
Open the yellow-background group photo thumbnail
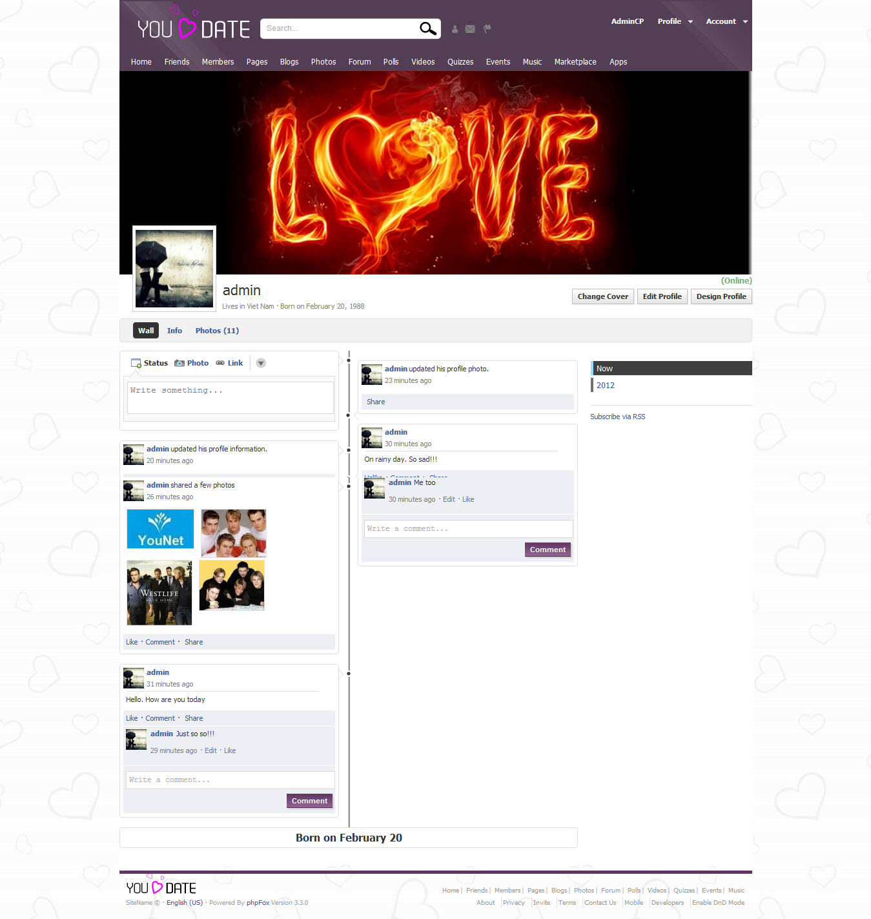tap(232, 586)
